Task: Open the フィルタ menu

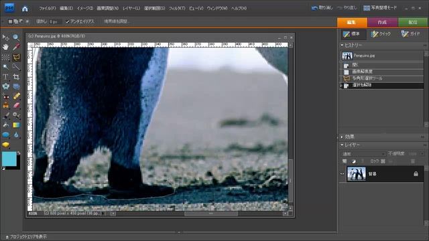Action: [177, 9]
